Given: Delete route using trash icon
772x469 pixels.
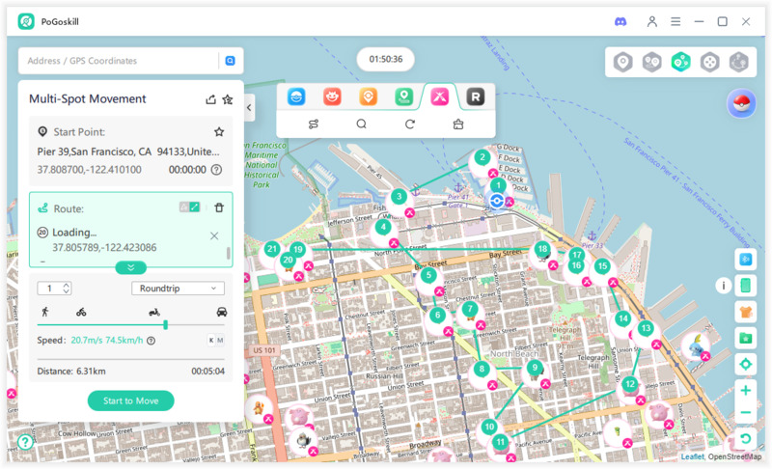Looking at the screenshot, I should click(x=219, y=207).
